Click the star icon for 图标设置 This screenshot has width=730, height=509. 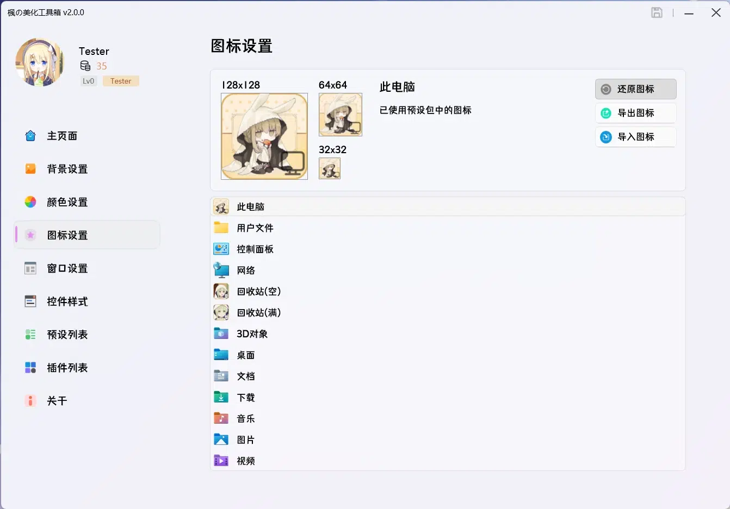[x=30, y=235]
